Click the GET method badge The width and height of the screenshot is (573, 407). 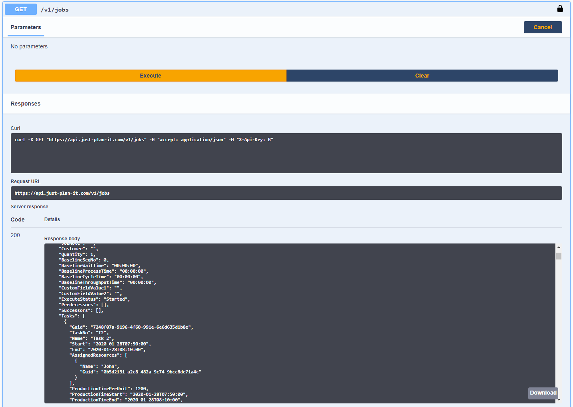coord(21,9)
